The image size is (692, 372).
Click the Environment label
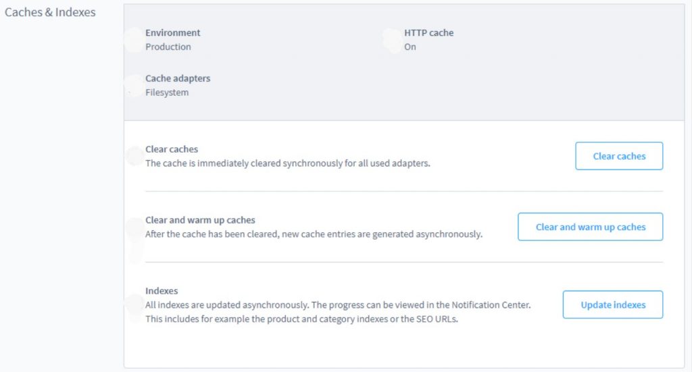point(173,32)
